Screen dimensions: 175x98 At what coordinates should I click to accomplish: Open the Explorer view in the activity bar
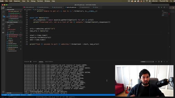click(3, 8)
